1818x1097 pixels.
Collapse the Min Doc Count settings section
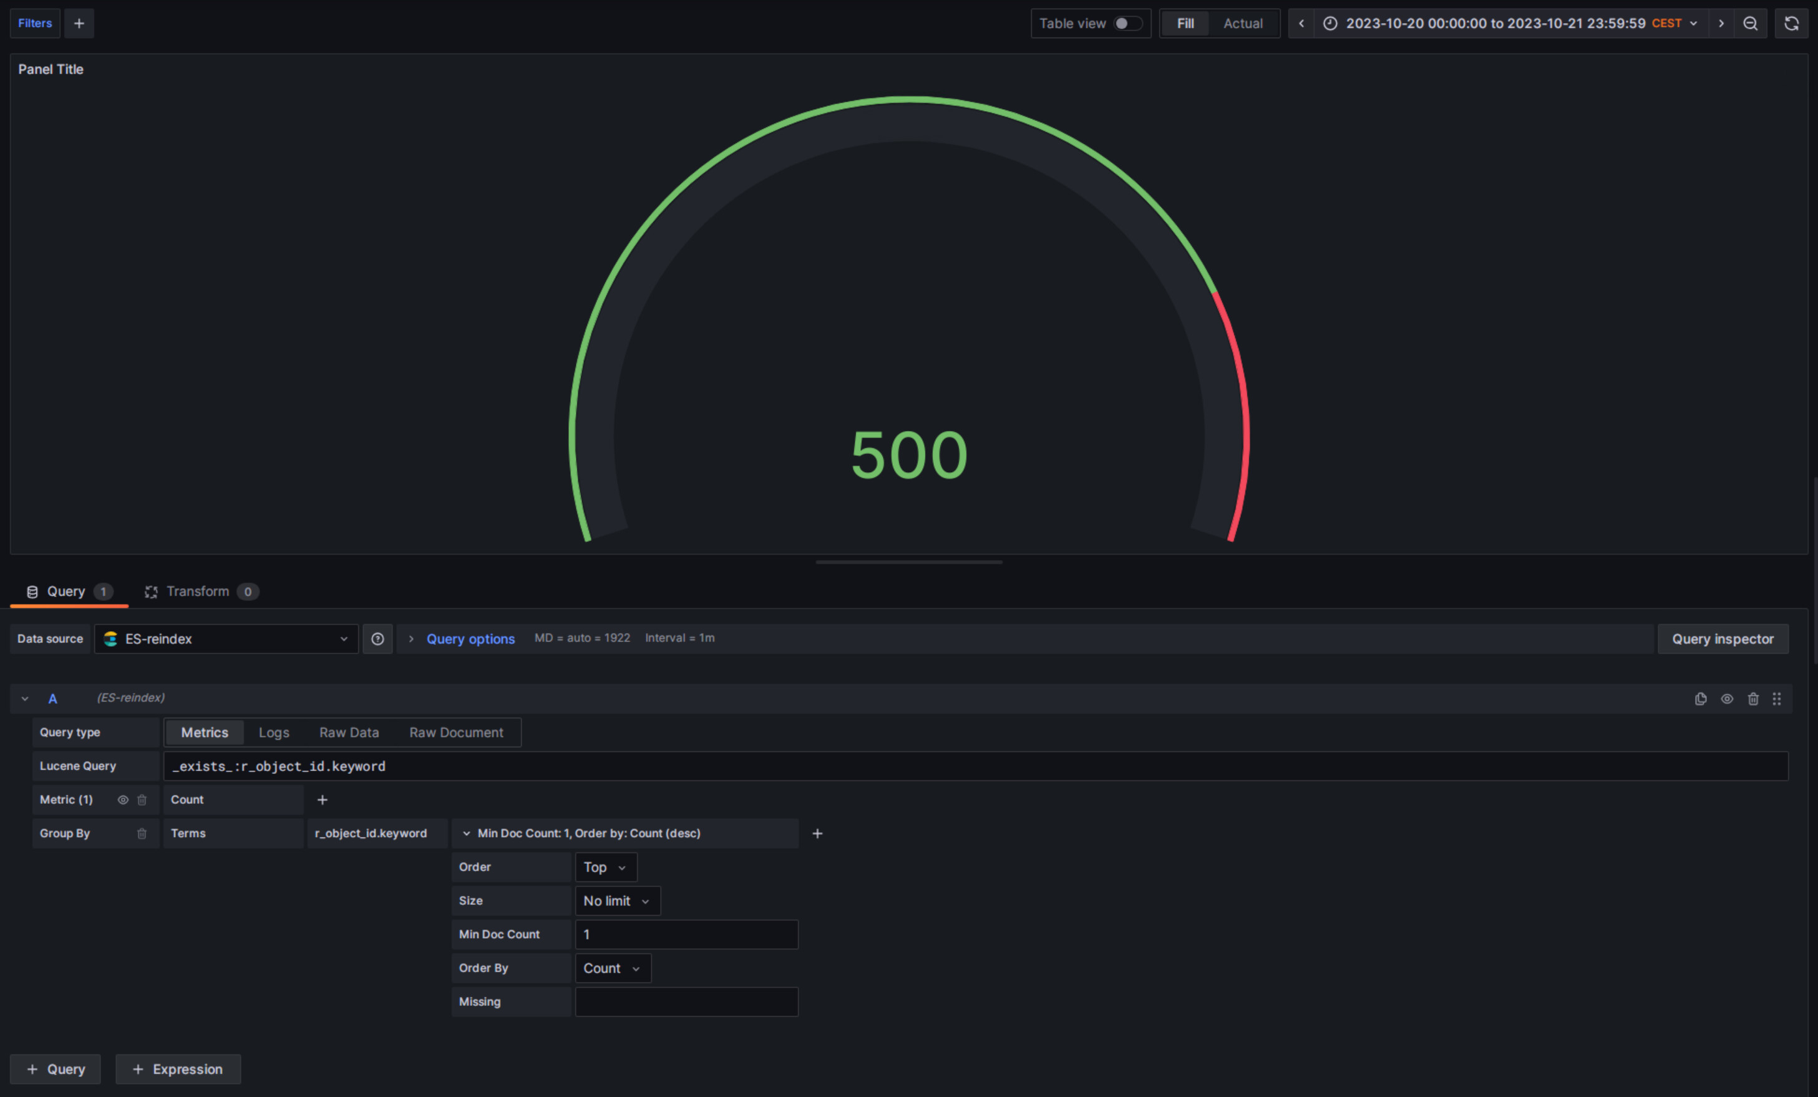(x=466, y=833)
